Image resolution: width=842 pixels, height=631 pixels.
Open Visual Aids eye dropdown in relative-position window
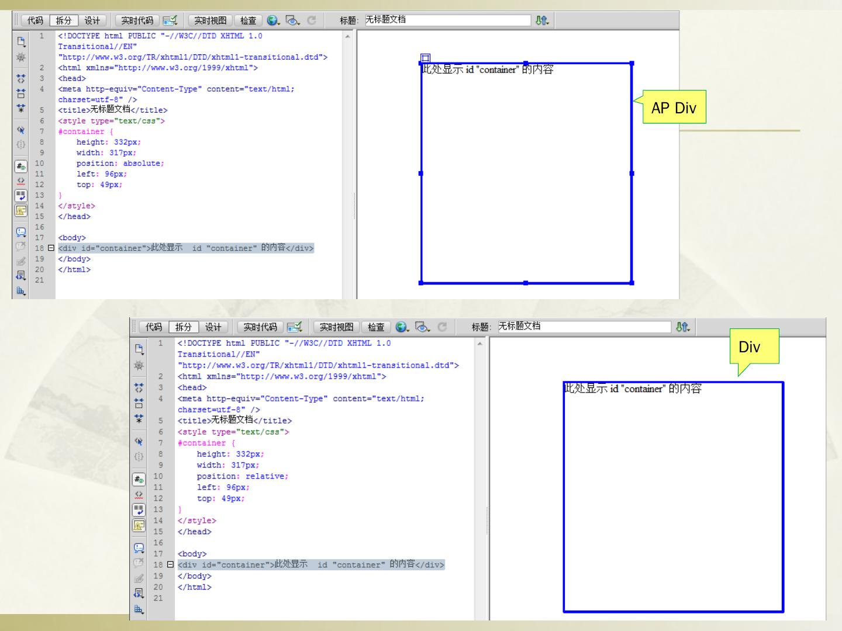(x=422, y=327)
